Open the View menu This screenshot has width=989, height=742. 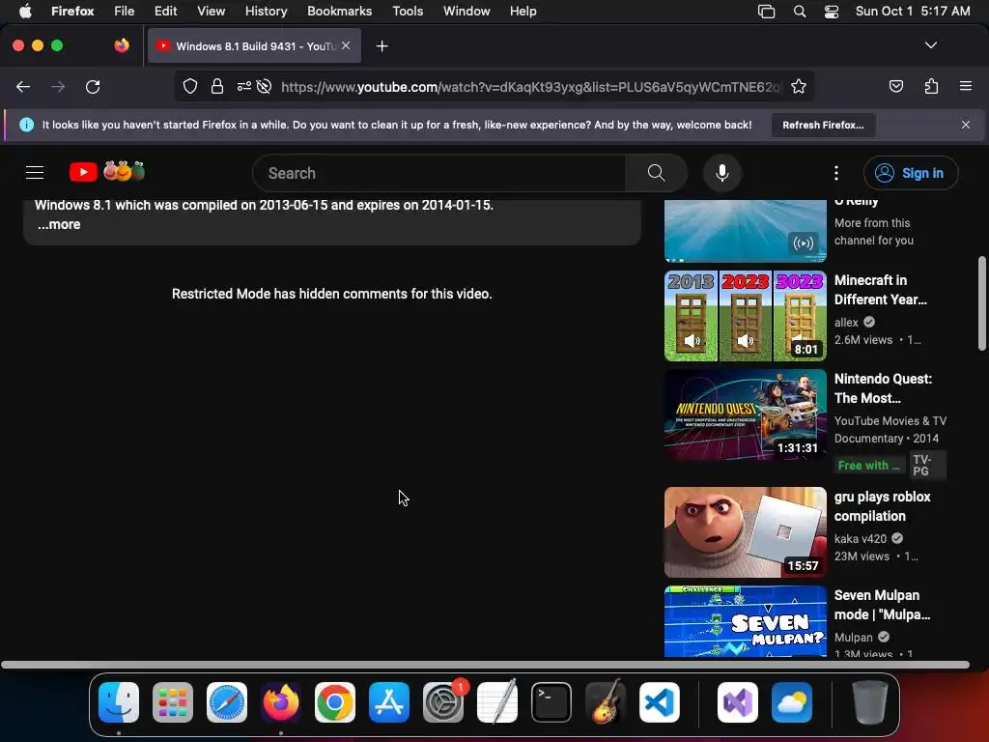[211, 12]
